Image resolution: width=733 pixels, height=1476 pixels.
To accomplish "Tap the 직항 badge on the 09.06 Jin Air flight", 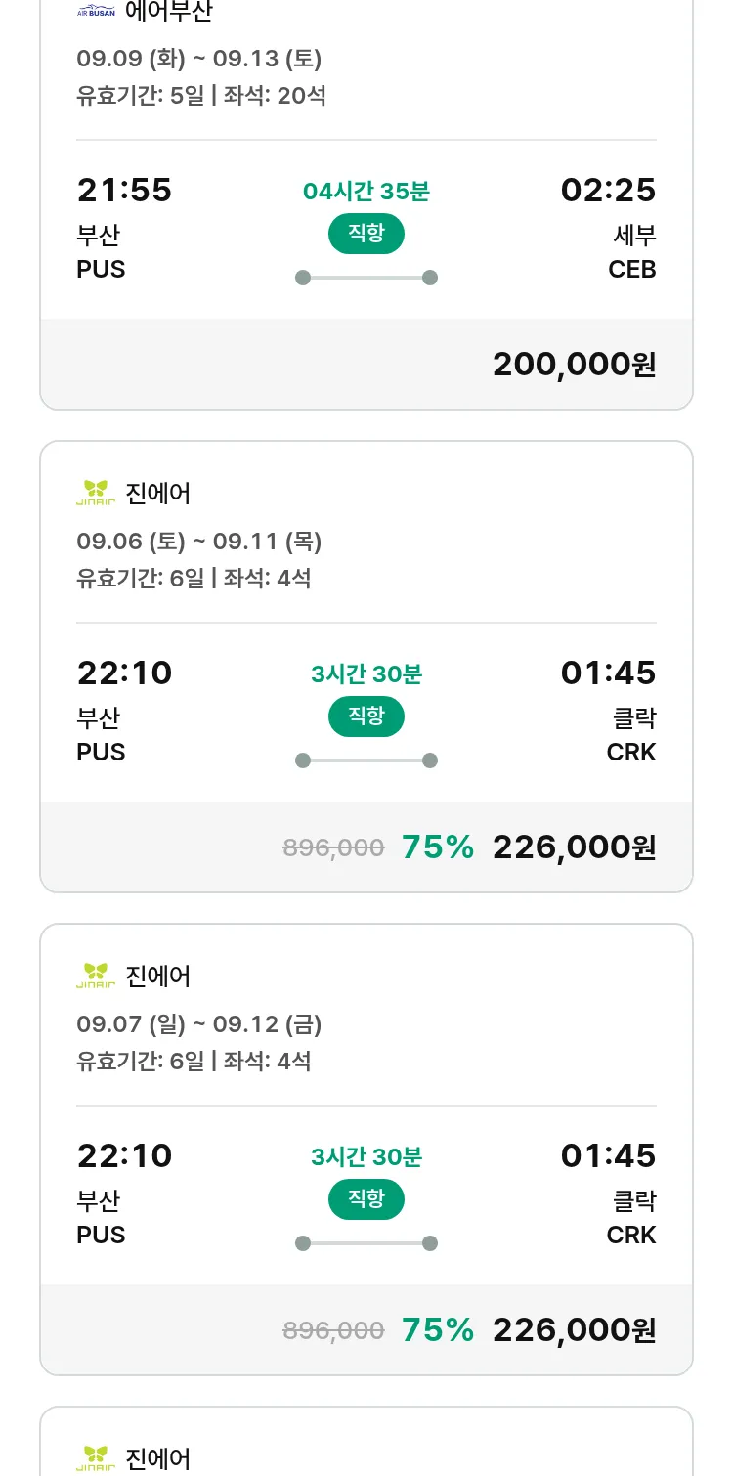I will (x=366, y=716).
